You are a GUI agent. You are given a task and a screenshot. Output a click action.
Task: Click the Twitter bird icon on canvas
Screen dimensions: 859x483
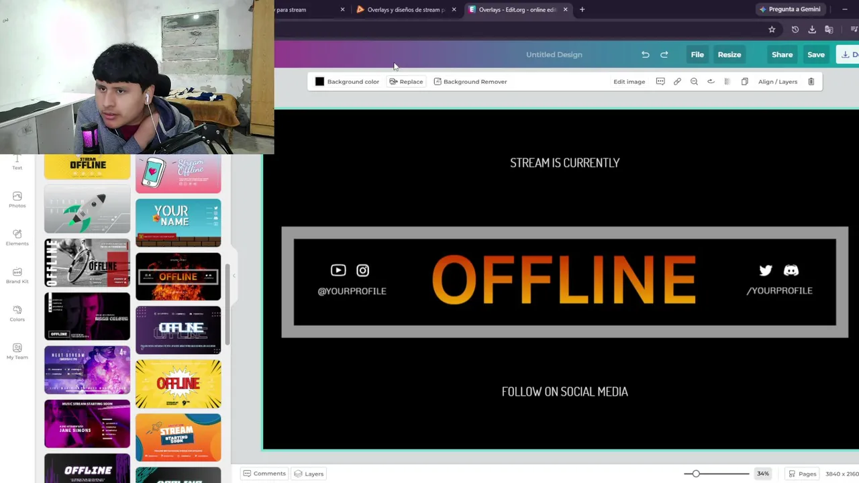(x=766, y=270)
